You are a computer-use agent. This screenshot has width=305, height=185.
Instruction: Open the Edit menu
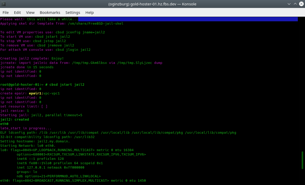[x=17, y=13]
